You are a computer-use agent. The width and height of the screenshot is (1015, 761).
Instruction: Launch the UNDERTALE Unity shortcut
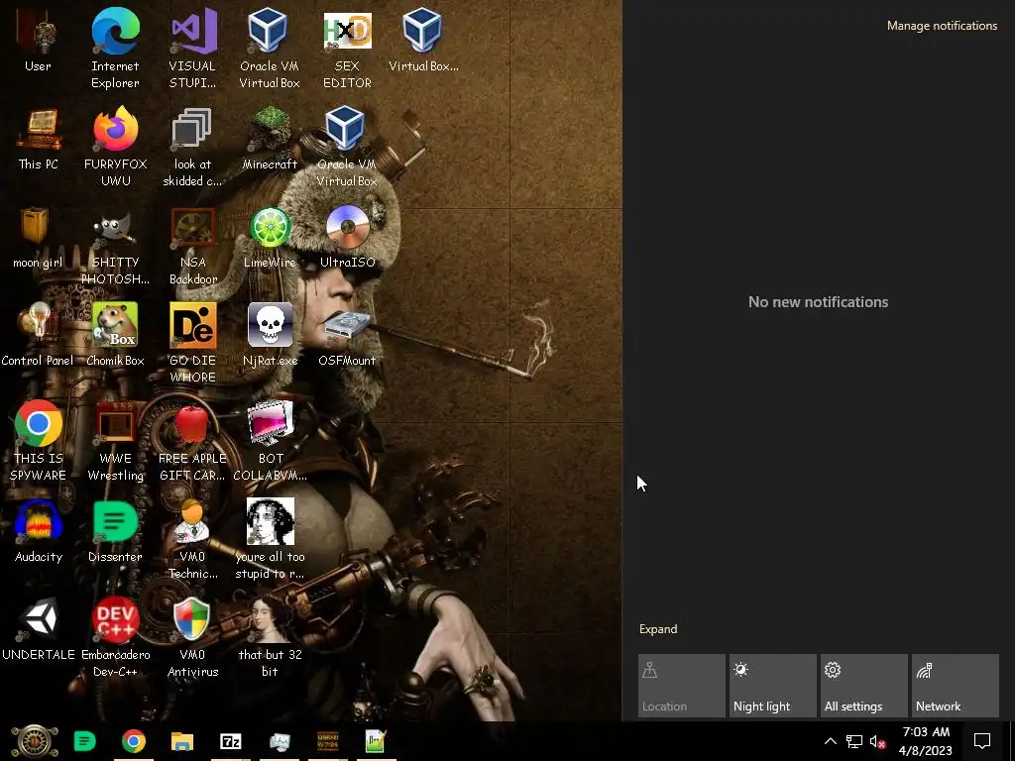[39, 629]
